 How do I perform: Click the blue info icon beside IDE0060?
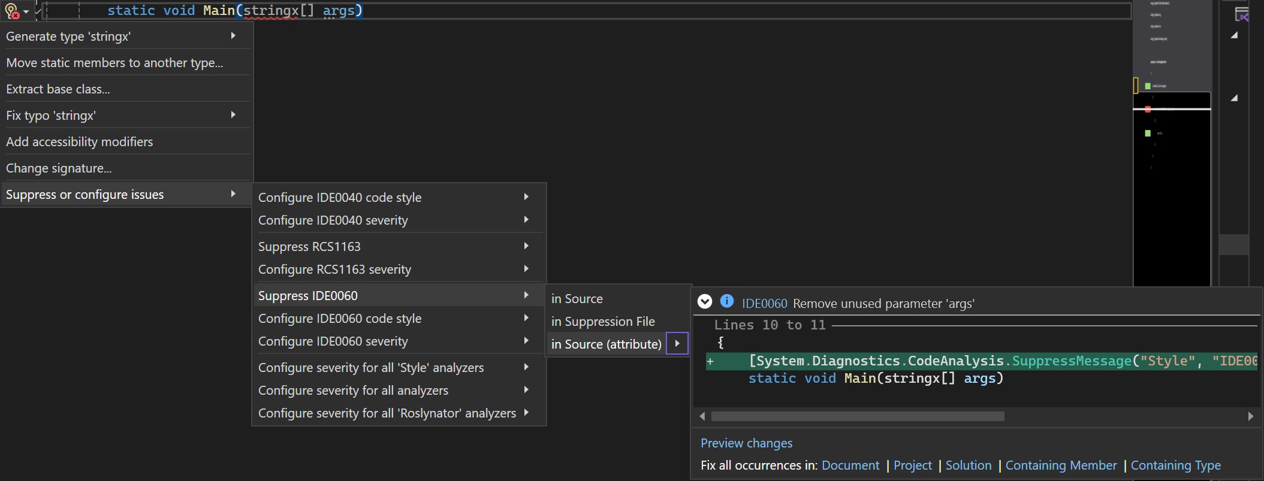click(726, 301)
